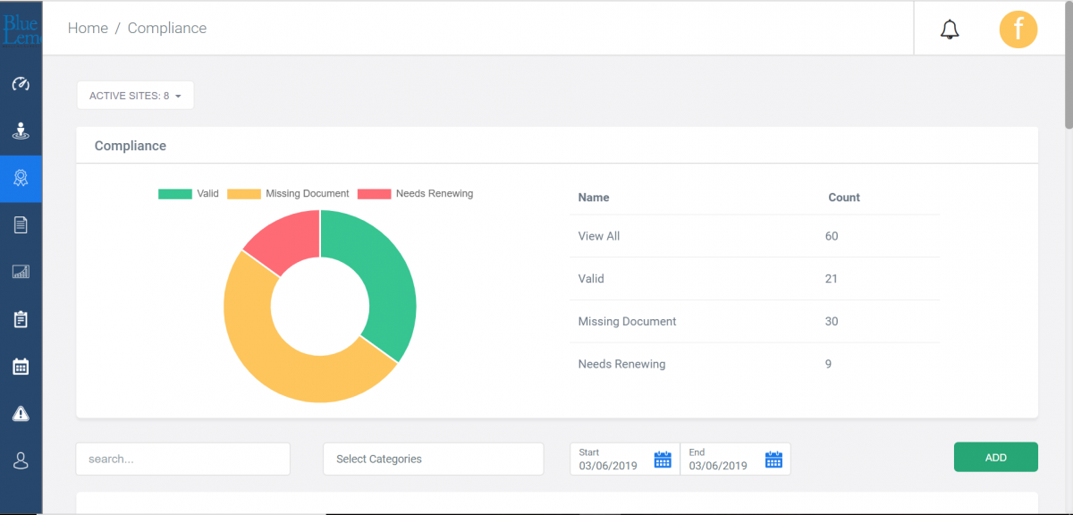Open the calendar icon in the sidebar

[21, 366]
